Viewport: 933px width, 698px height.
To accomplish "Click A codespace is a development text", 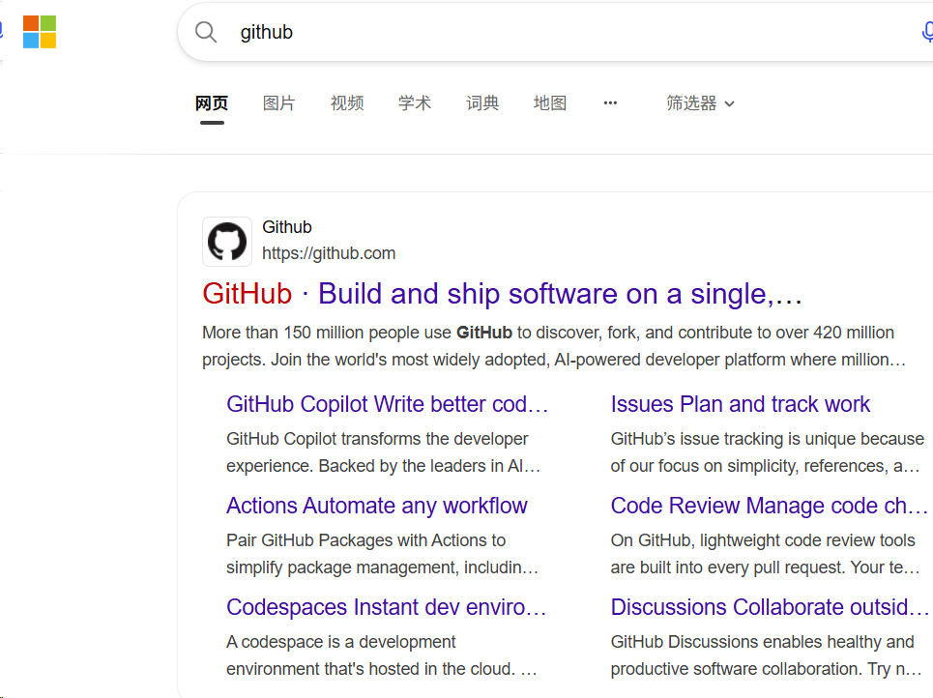I will pos(381,655).
